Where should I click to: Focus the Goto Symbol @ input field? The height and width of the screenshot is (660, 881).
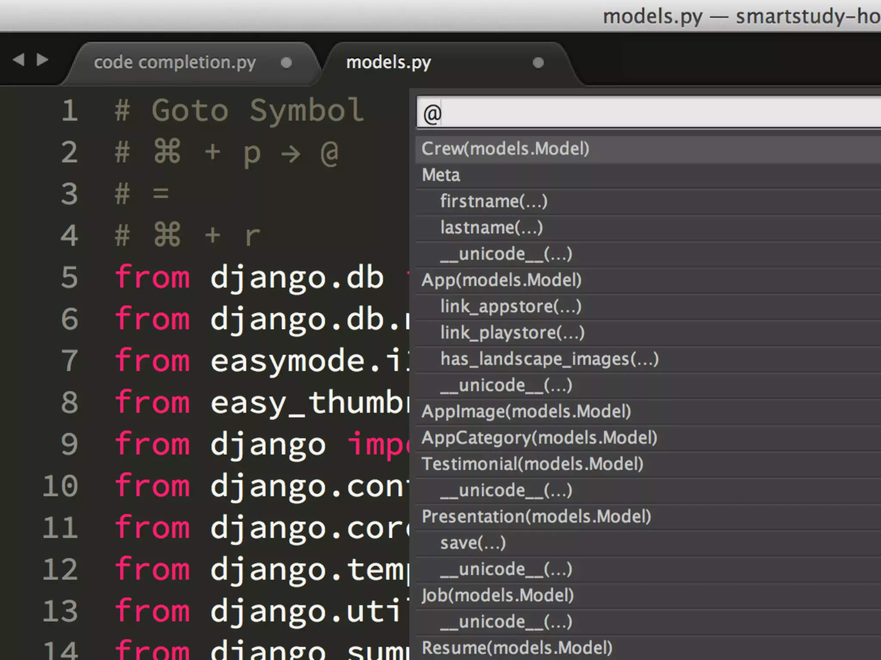649,113
